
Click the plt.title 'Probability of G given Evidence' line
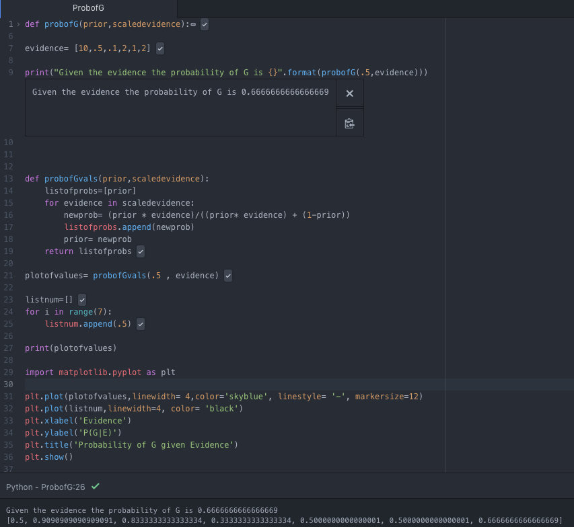point(131,445)
